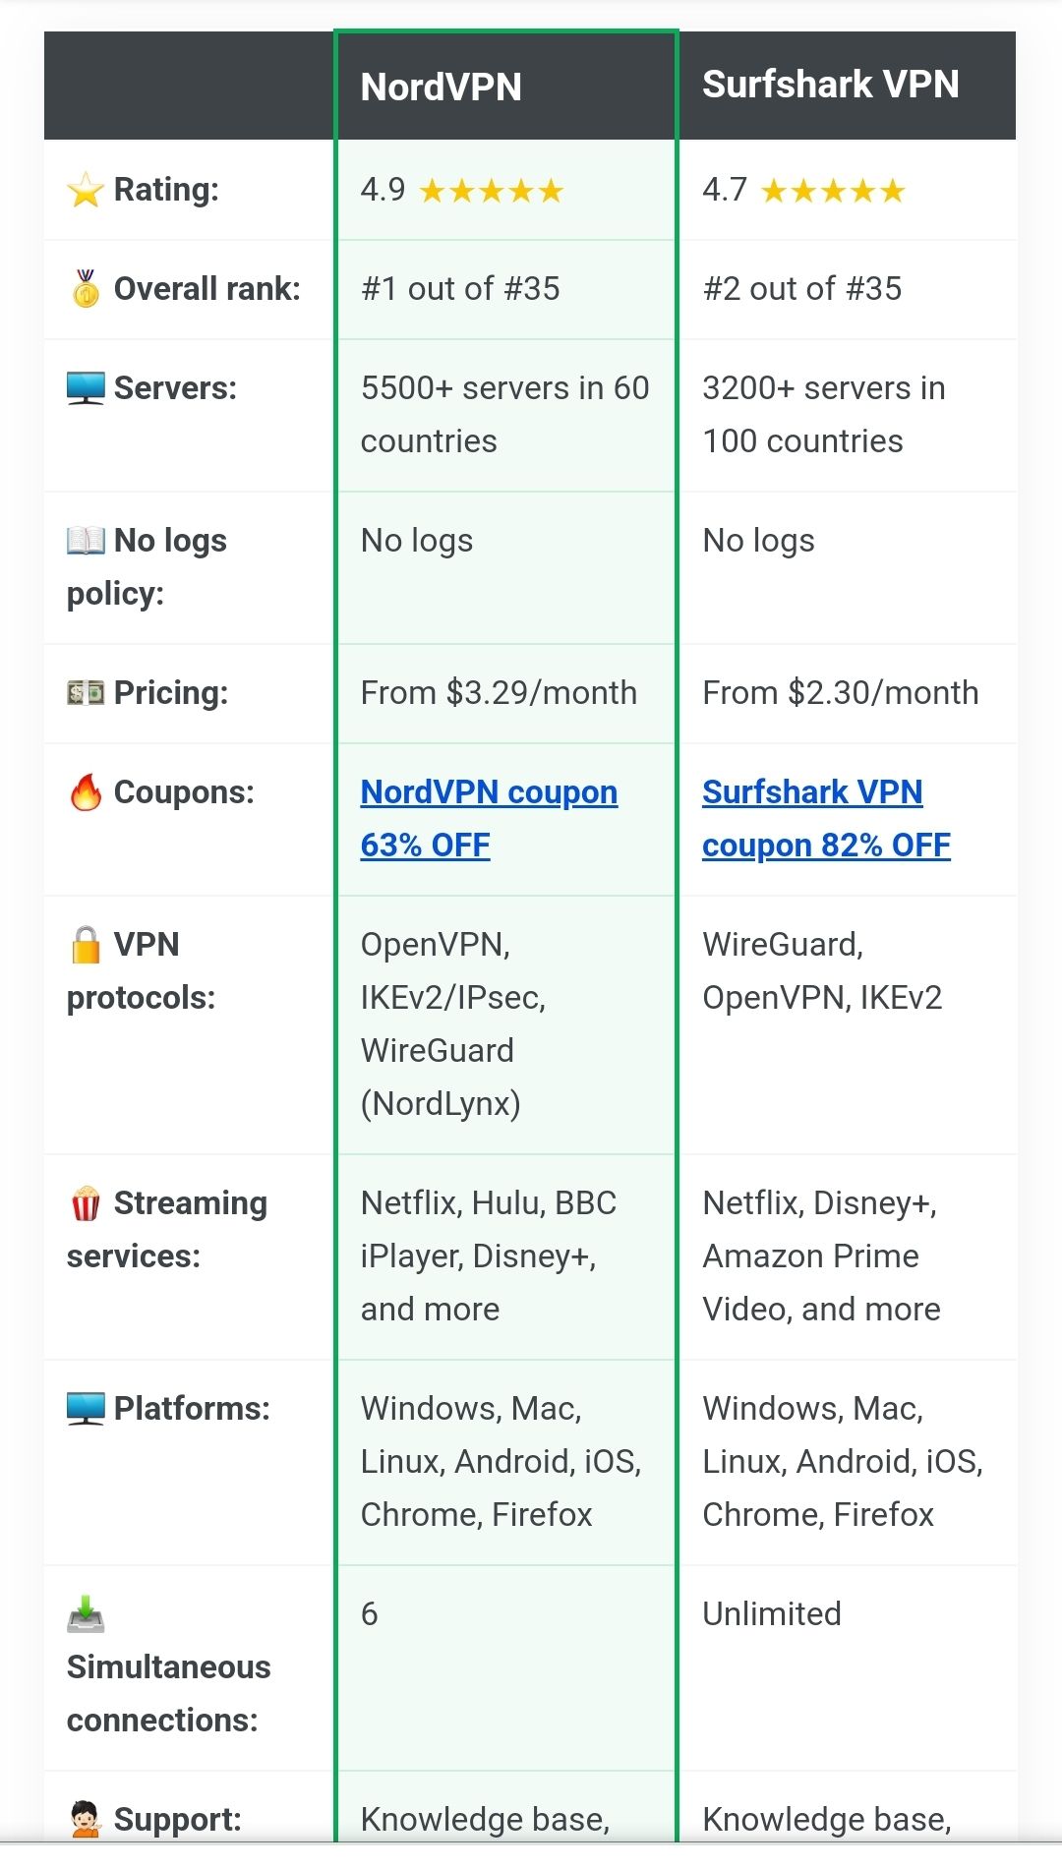
Task: Select the NordVPN column header
Action: (x=442, y=87)
